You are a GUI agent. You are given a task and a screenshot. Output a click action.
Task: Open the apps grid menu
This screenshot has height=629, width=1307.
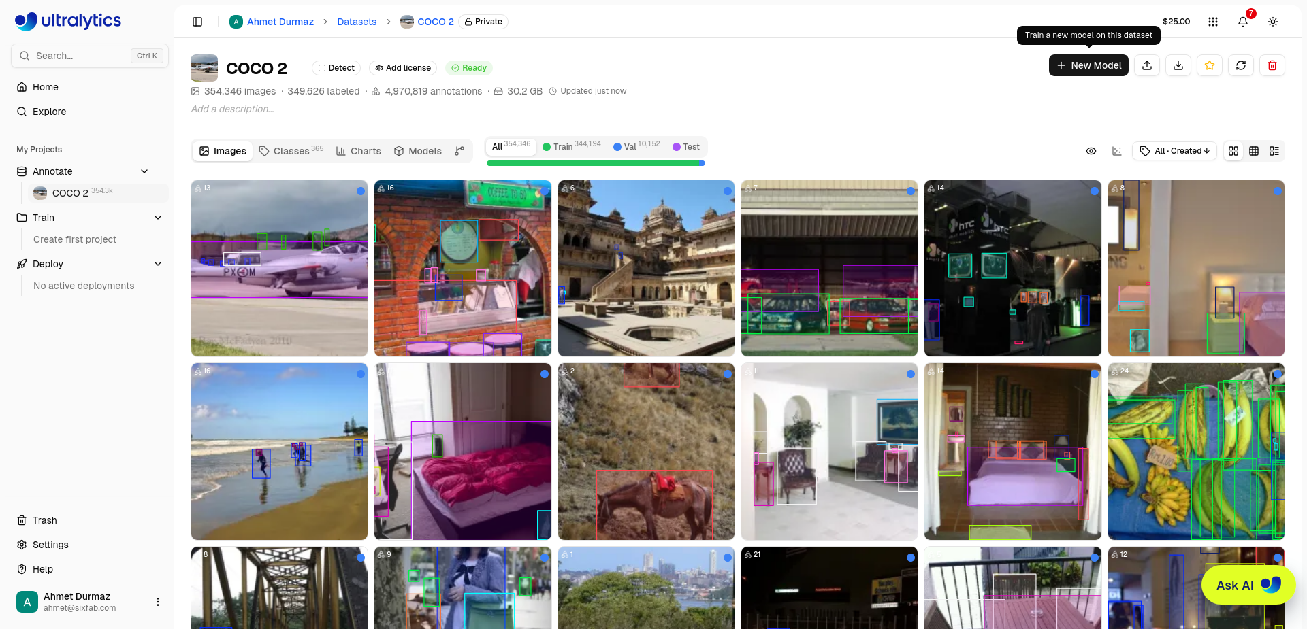tap(1213, 22)
